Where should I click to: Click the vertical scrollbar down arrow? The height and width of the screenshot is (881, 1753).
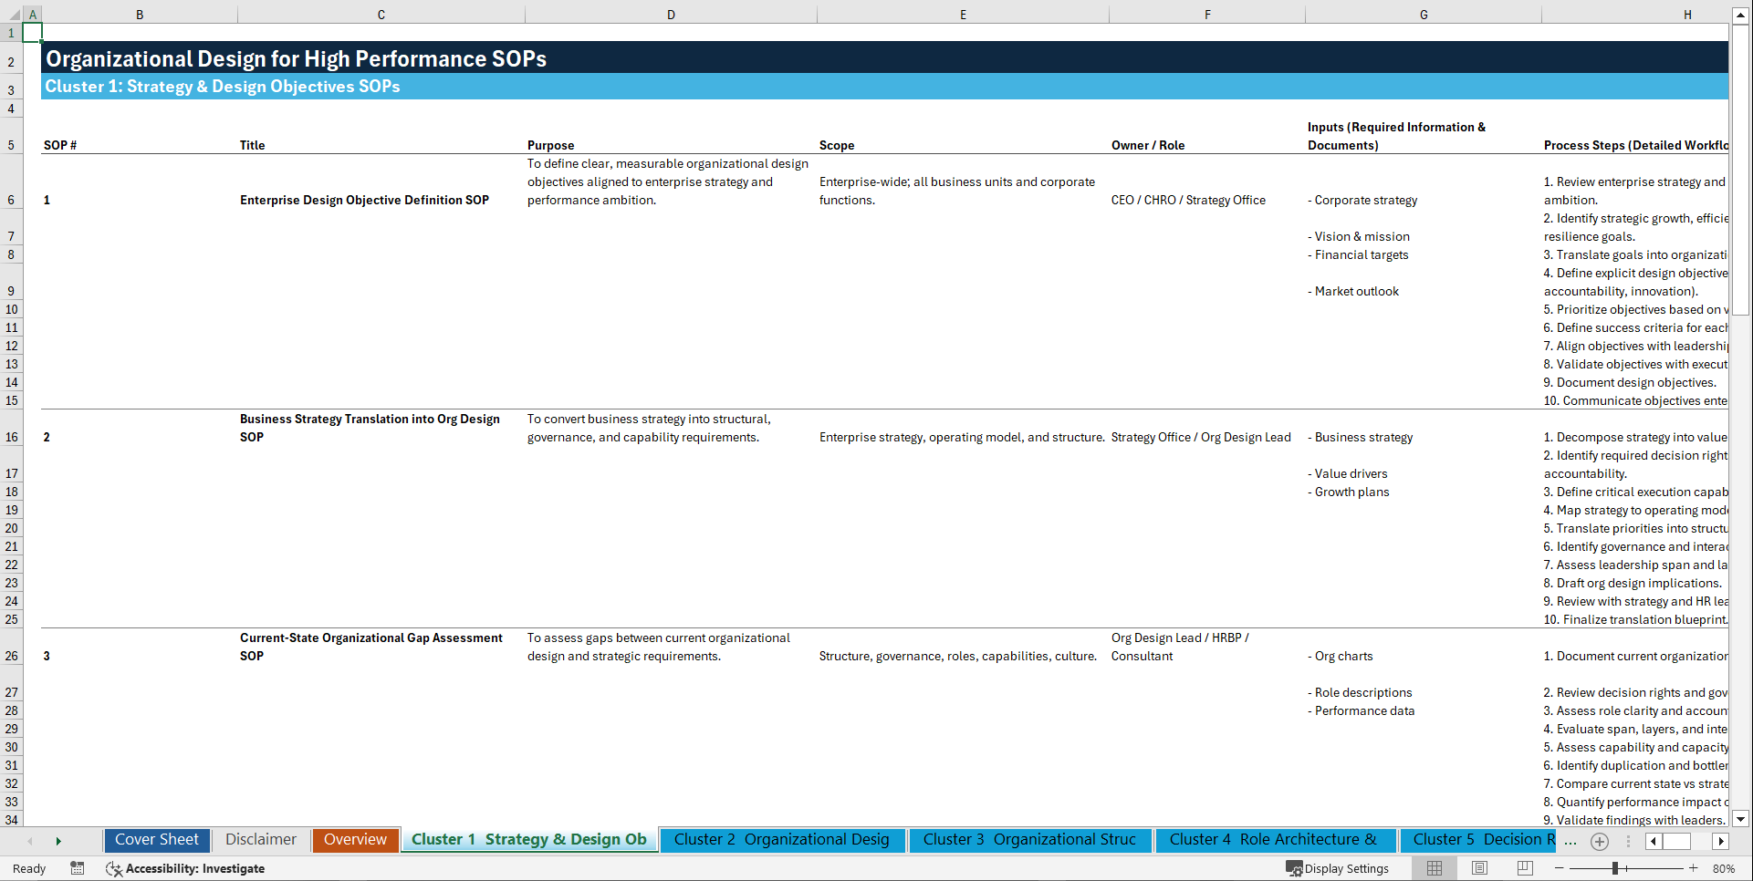click(x=1741, y=818)
